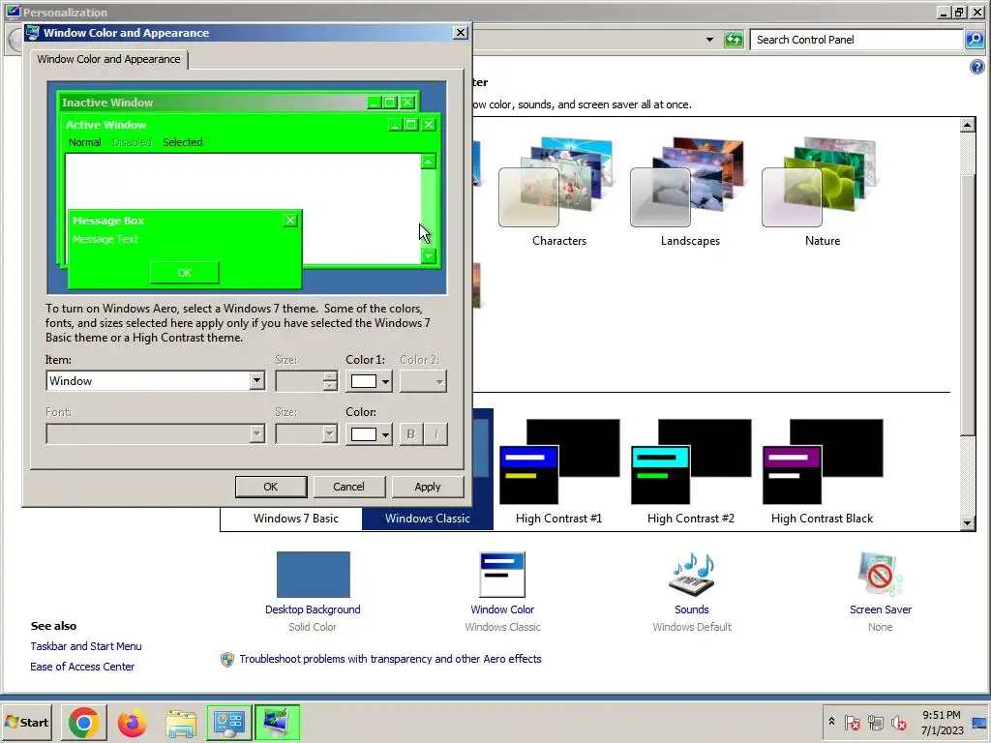
Task: Launch Firefox from the taskbar
Action: pyautogui.click(x=132, y=722)
